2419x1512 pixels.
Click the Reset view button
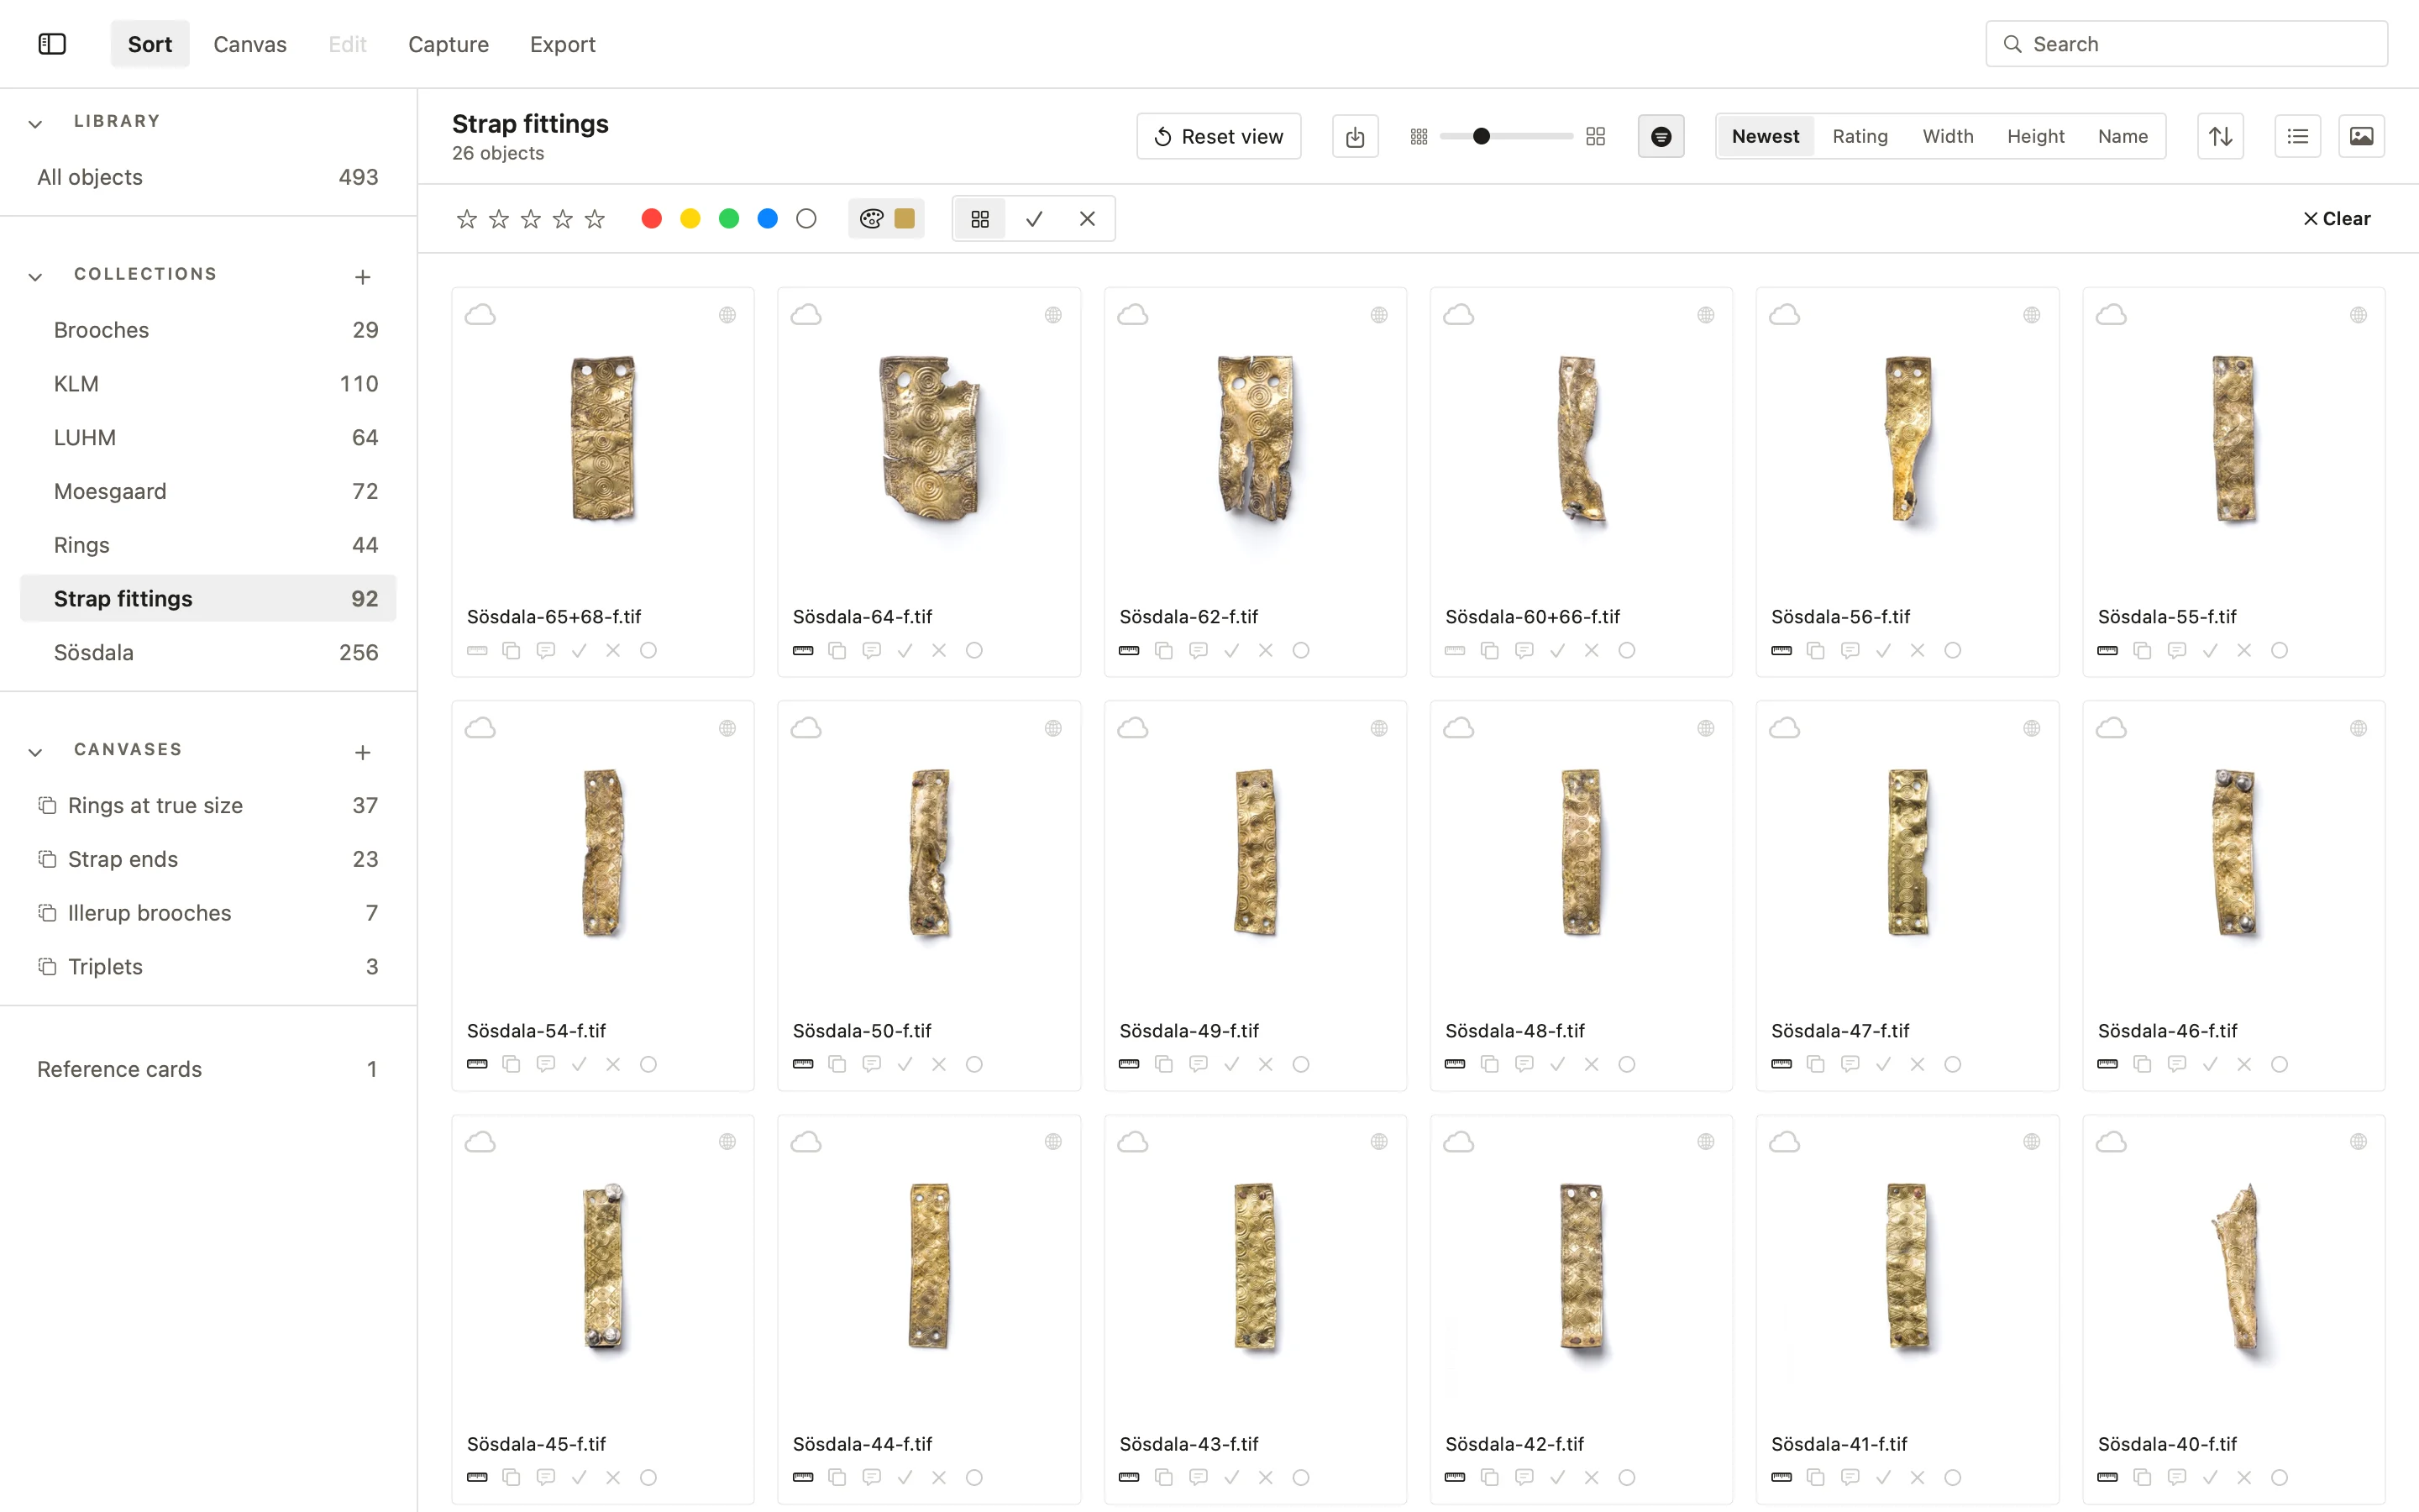1219,136
